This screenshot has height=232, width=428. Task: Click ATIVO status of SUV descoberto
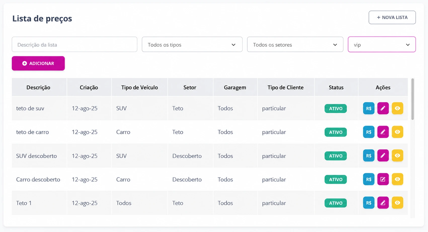point(336,156)
